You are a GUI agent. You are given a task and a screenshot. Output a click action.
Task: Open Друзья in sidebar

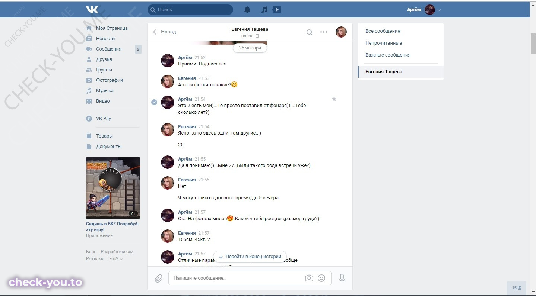[104, 59]
